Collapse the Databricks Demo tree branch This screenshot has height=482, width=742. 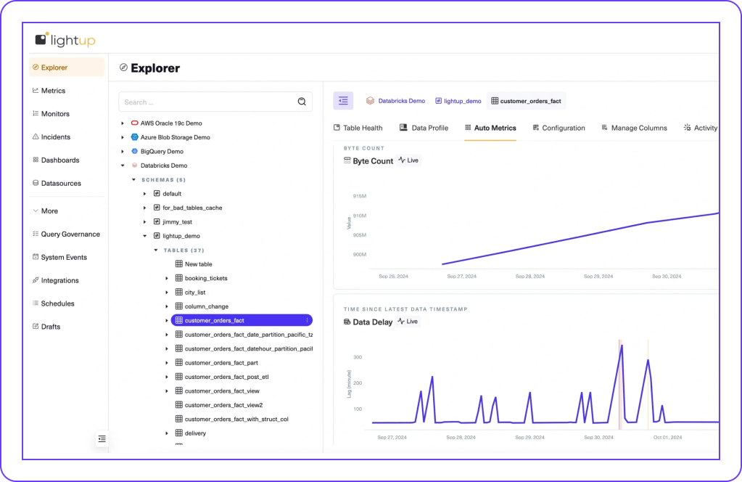pos(123,165)
